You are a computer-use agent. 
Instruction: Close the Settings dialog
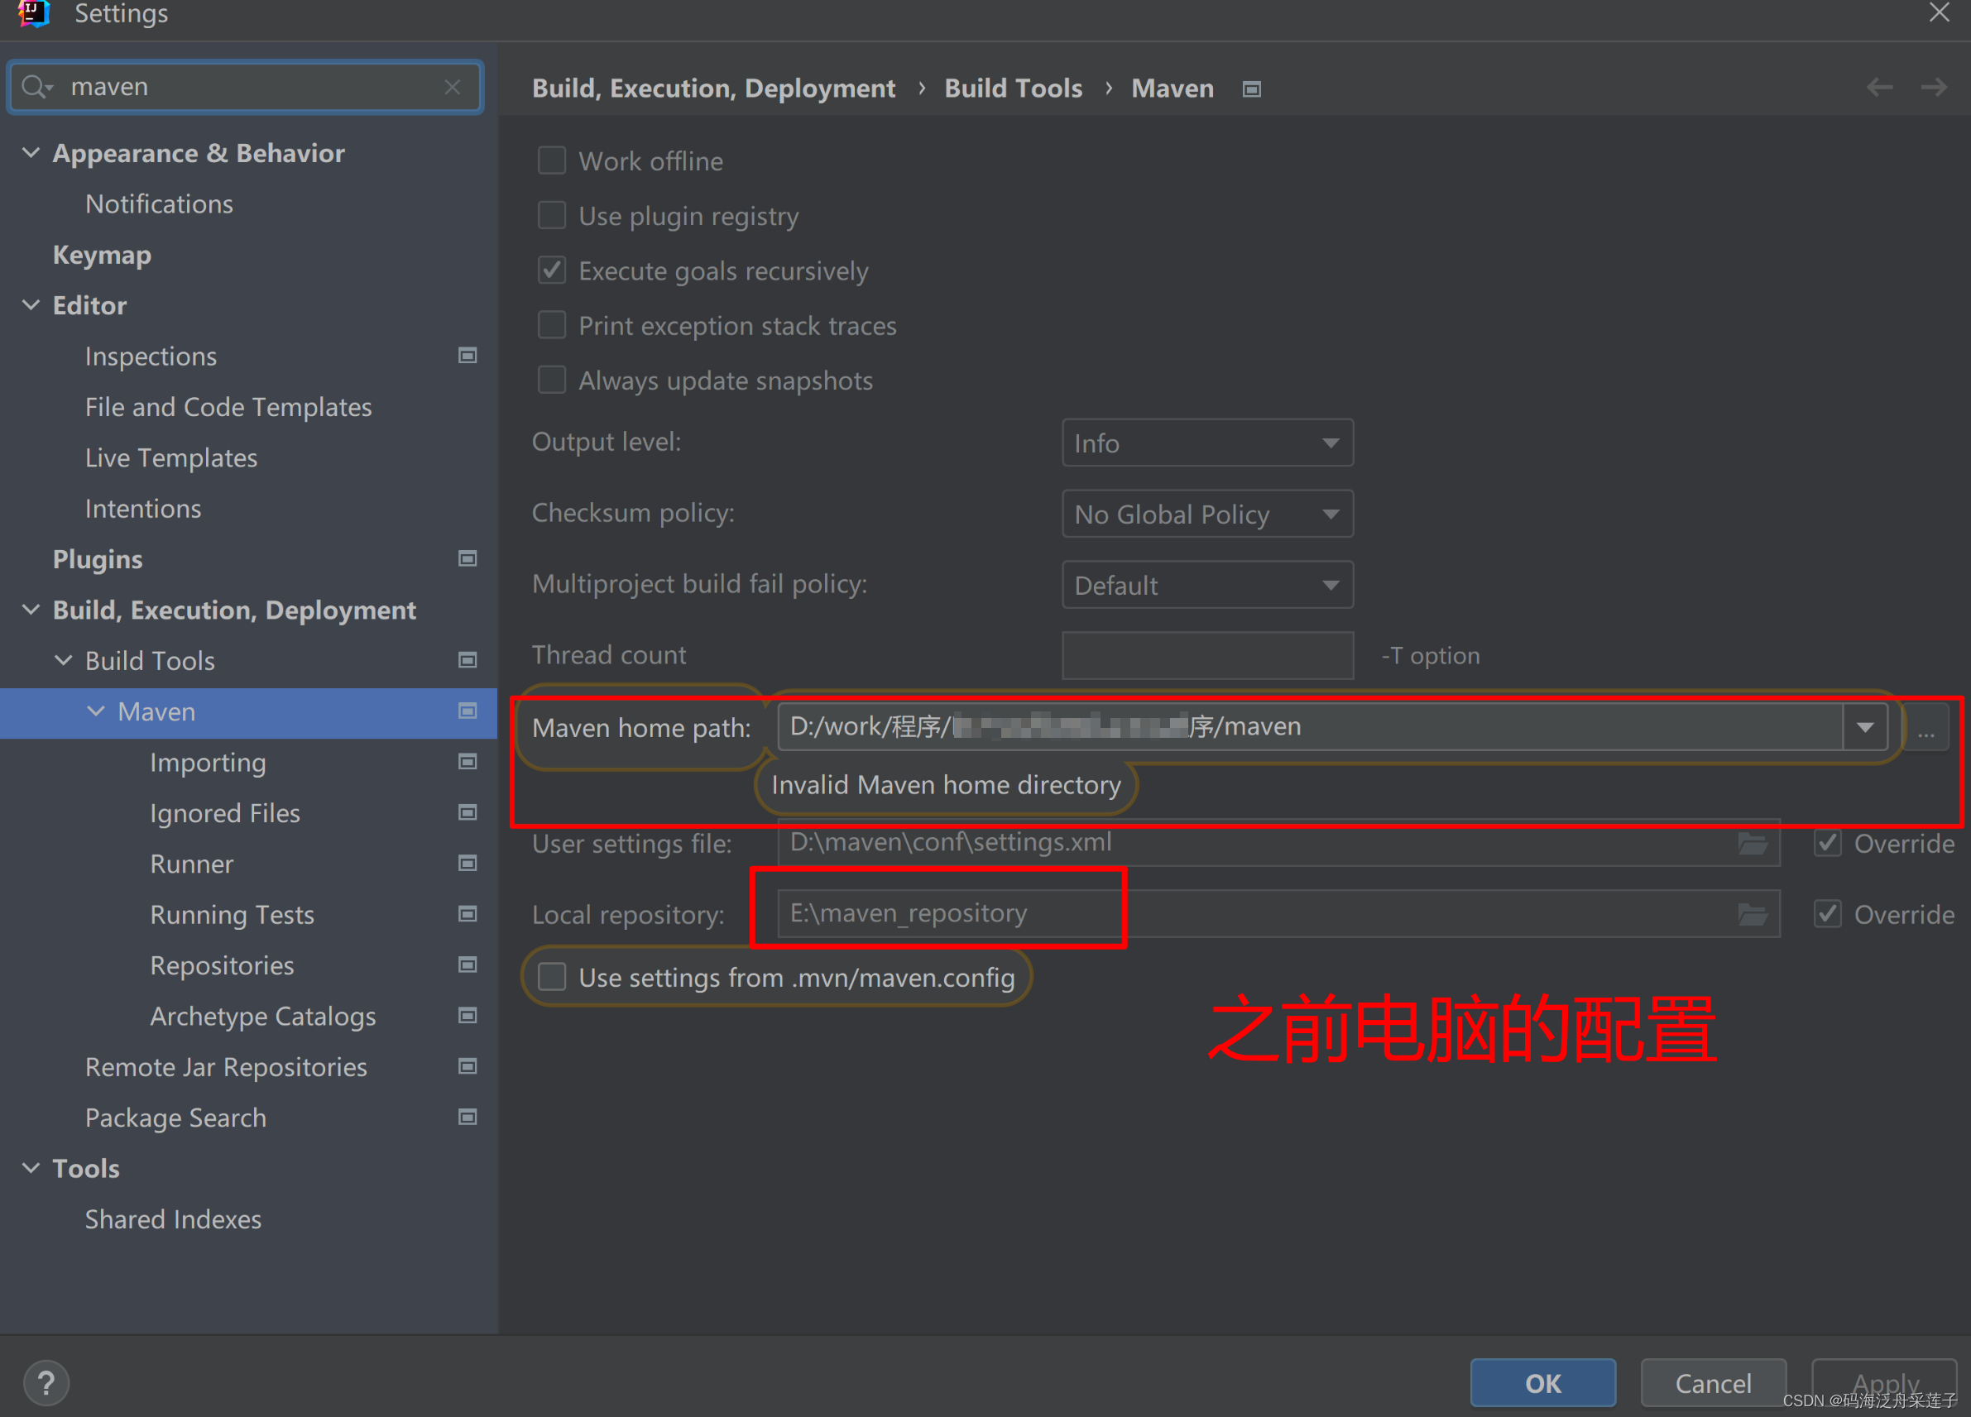tap(1940, 13)
